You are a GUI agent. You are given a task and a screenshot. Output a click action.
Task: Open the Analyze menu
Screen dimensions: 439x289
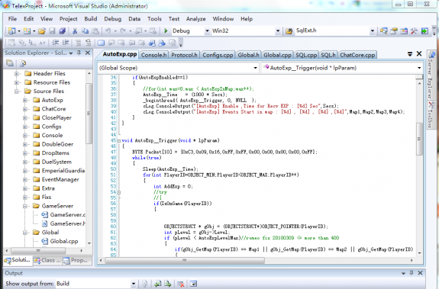[x=195, y=19]
